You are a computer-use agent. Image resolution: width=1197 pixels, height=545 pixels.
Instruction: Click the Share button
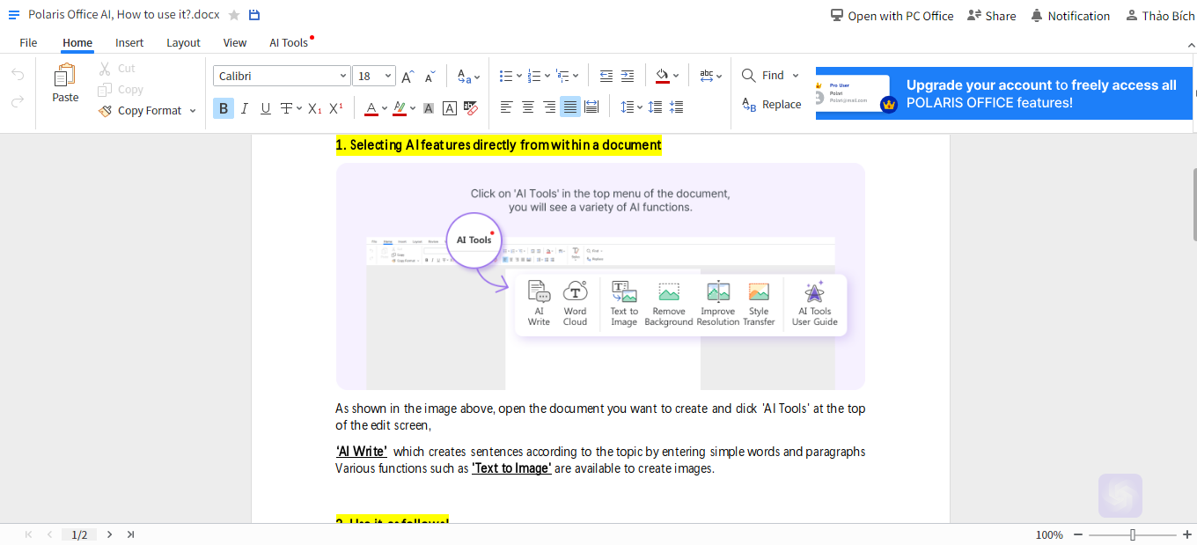(x=992, y=16)
